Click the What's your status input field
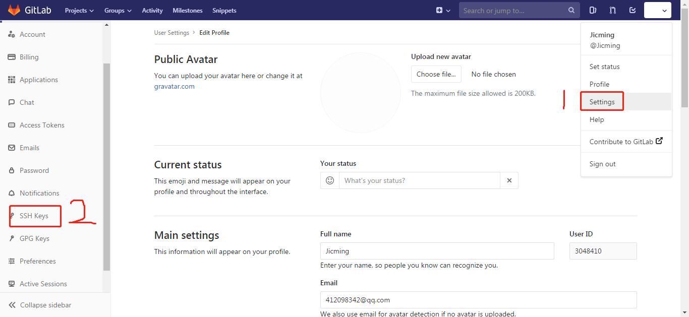The width and height of the screenshot is (689, 317). pos(419,180)
